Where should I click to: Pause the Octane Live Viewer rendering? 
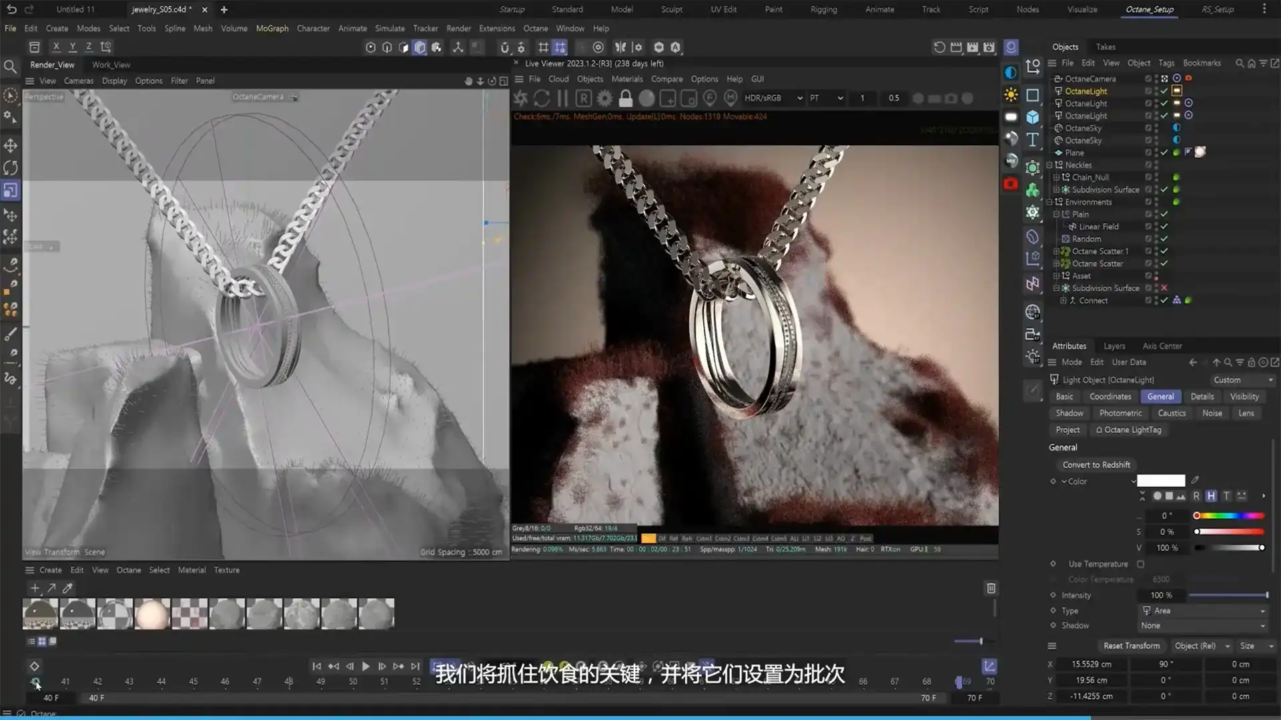point(562,98)
